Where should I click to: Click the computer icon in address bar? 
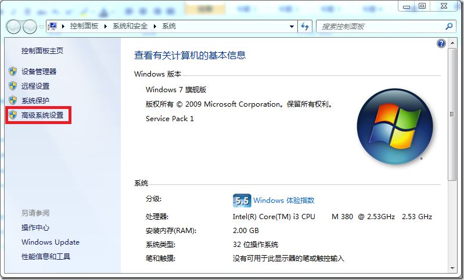(x=53, y=26)
